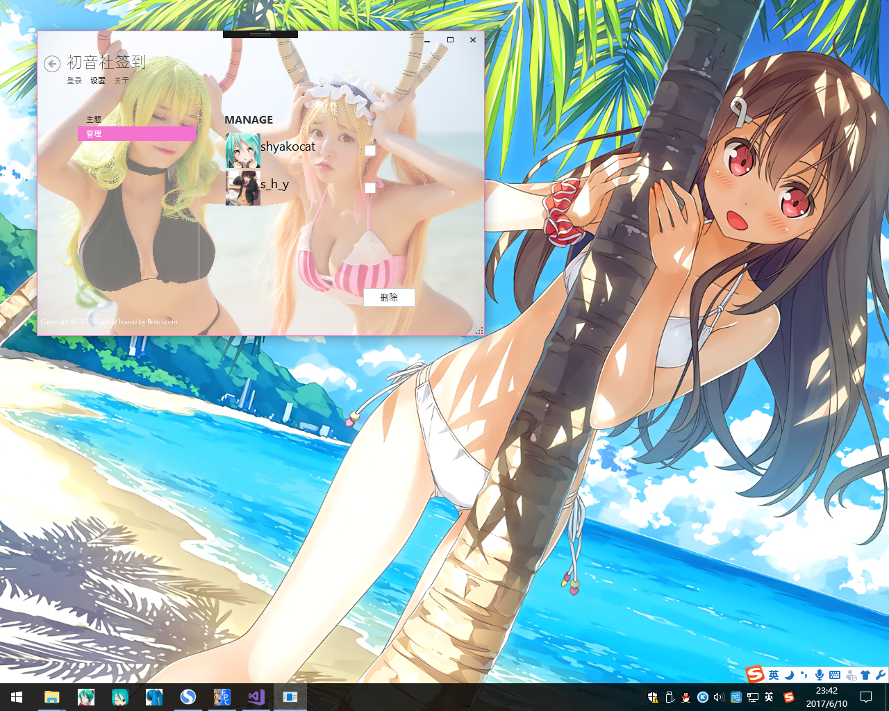The image size is (889, 711).
Task: Open the wrench toolbox on IME bar
Action: tap(881, 675)
